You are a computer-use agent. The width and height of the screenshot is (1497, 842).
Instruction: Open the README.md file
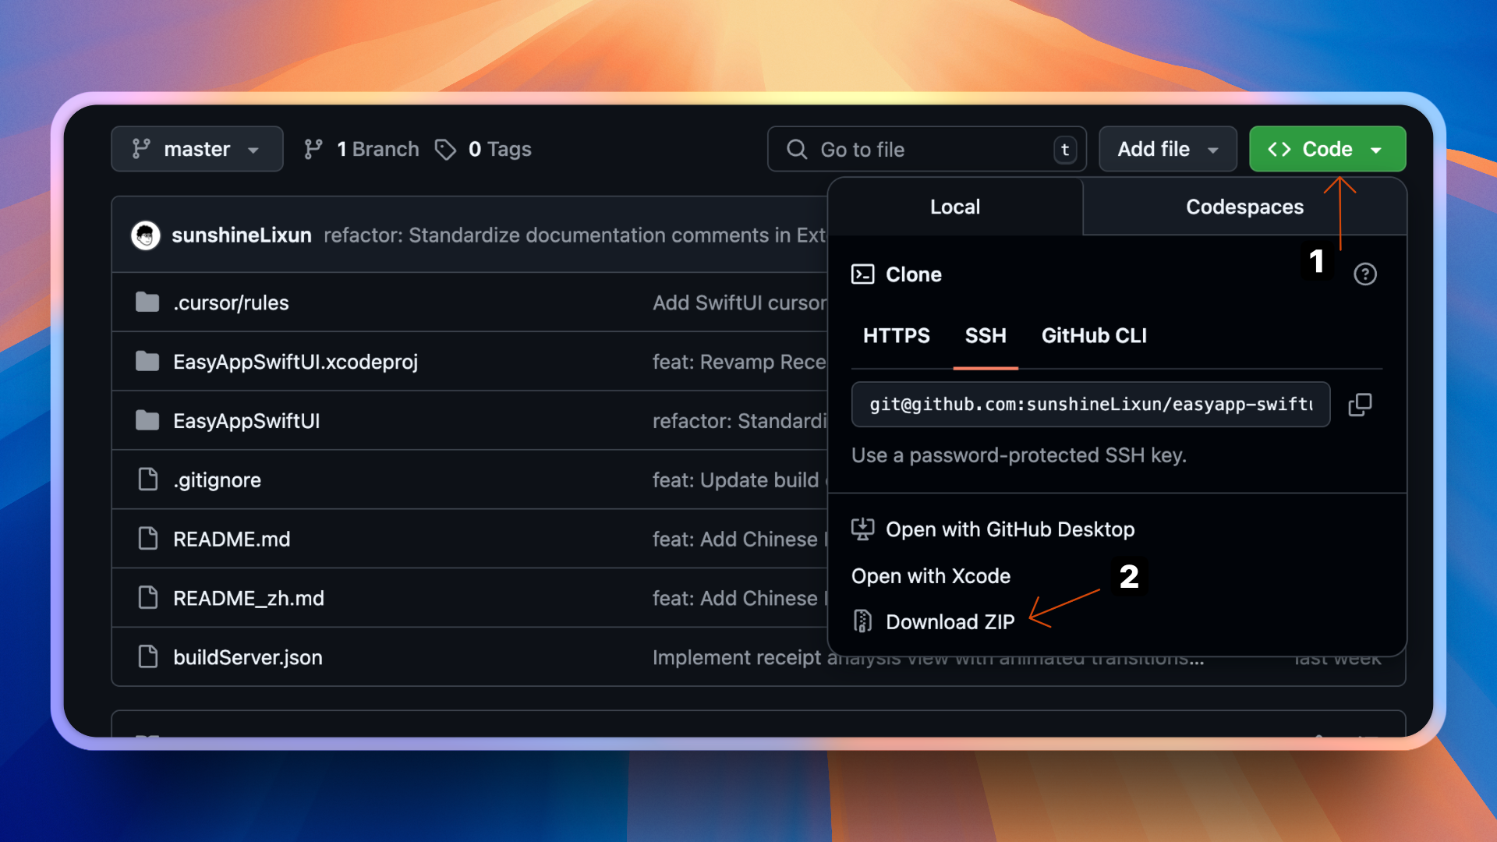pos(232,538)
